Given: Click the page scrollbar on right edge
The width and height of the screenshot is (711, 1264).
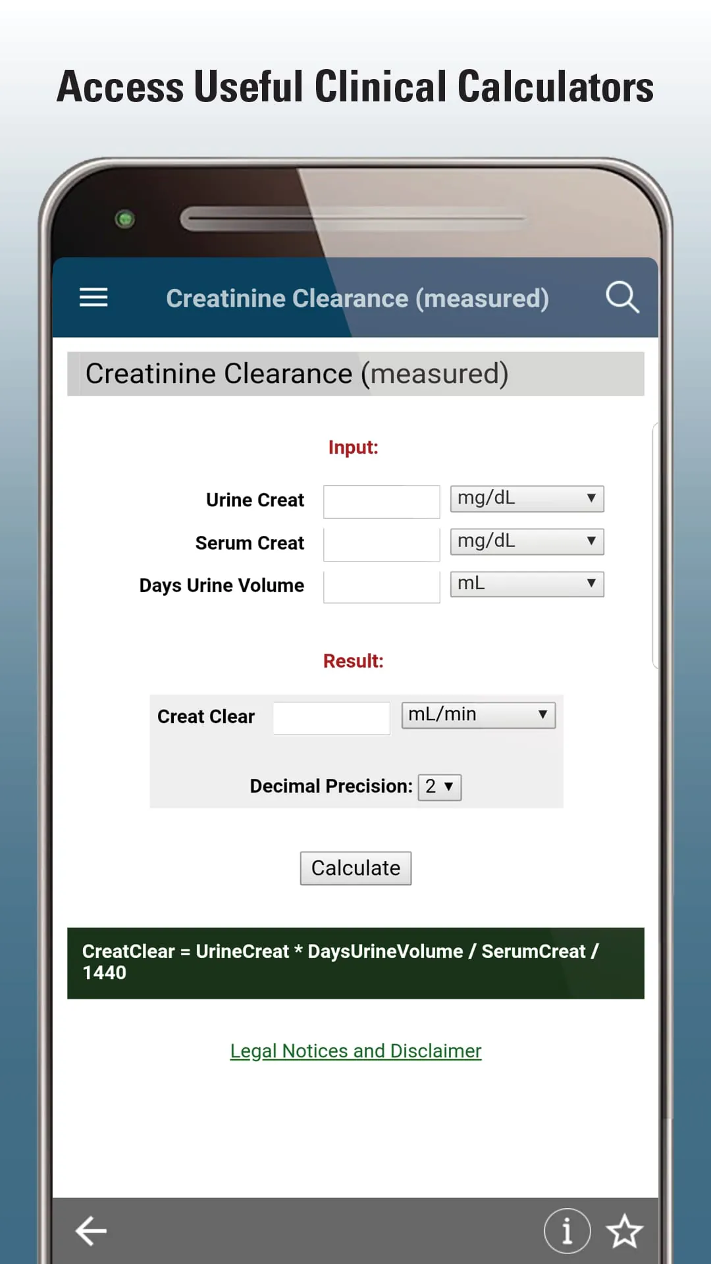Looking at the screenshot, I should click(x=654, y=546).
